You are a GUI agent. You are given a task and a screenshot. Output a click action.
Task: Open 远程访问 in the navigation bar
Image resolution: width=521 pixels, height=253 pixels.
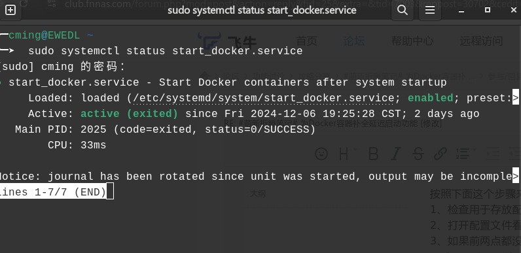[x=481, y=41]
